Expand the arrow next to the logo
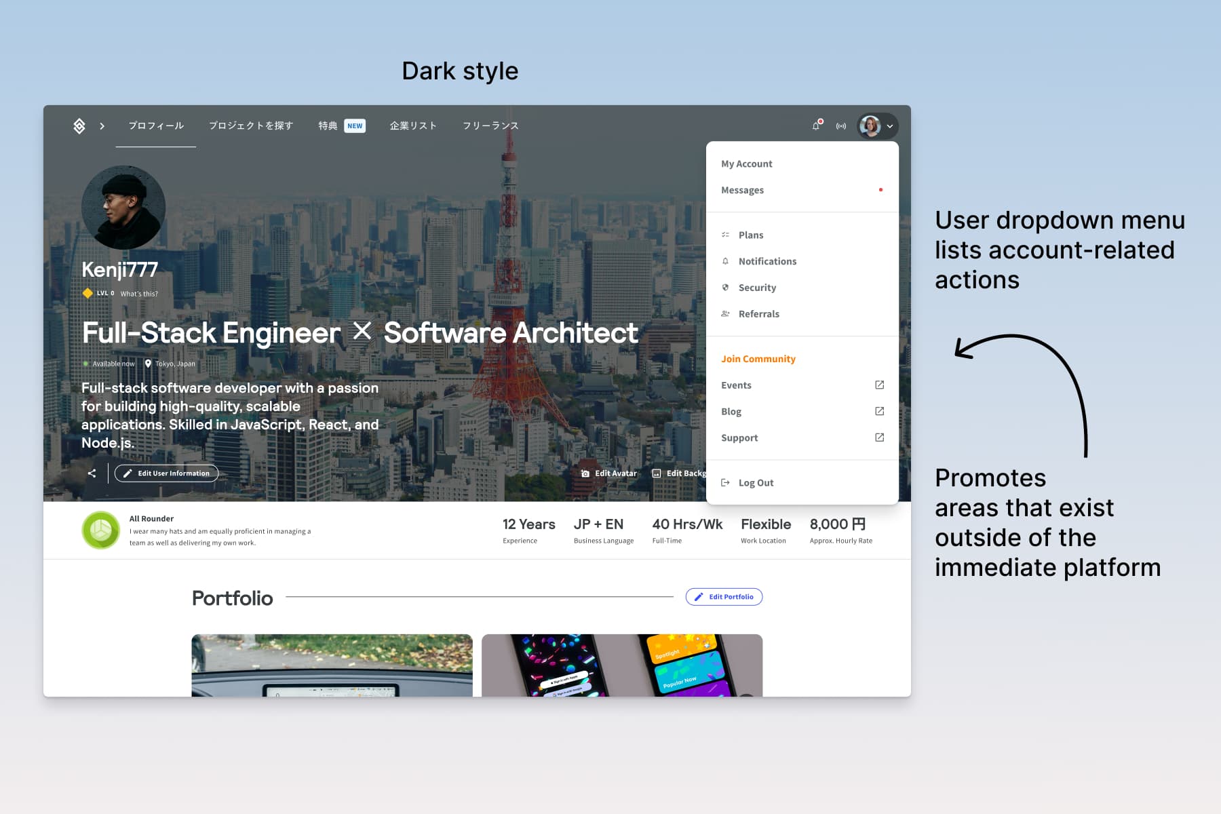The height and width of the screenshot is (814, 1221). pos(102,125)
